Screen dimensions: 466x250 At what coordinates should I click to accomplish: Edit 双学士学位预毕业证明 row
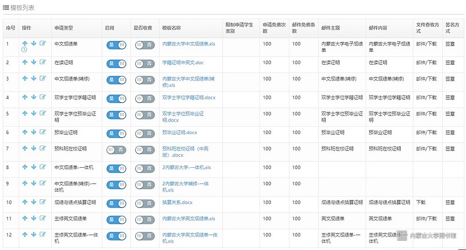(42, 113)
